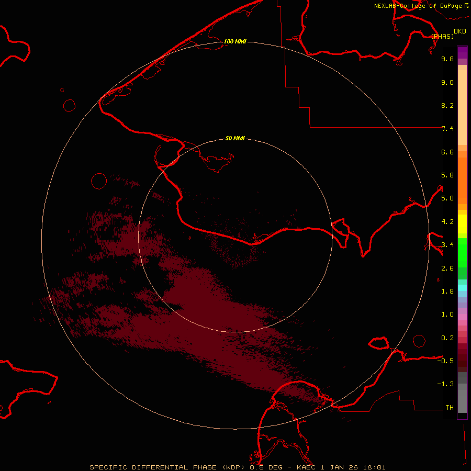
Task: Select the bright green band on the color scale
Action: [462, 253]
